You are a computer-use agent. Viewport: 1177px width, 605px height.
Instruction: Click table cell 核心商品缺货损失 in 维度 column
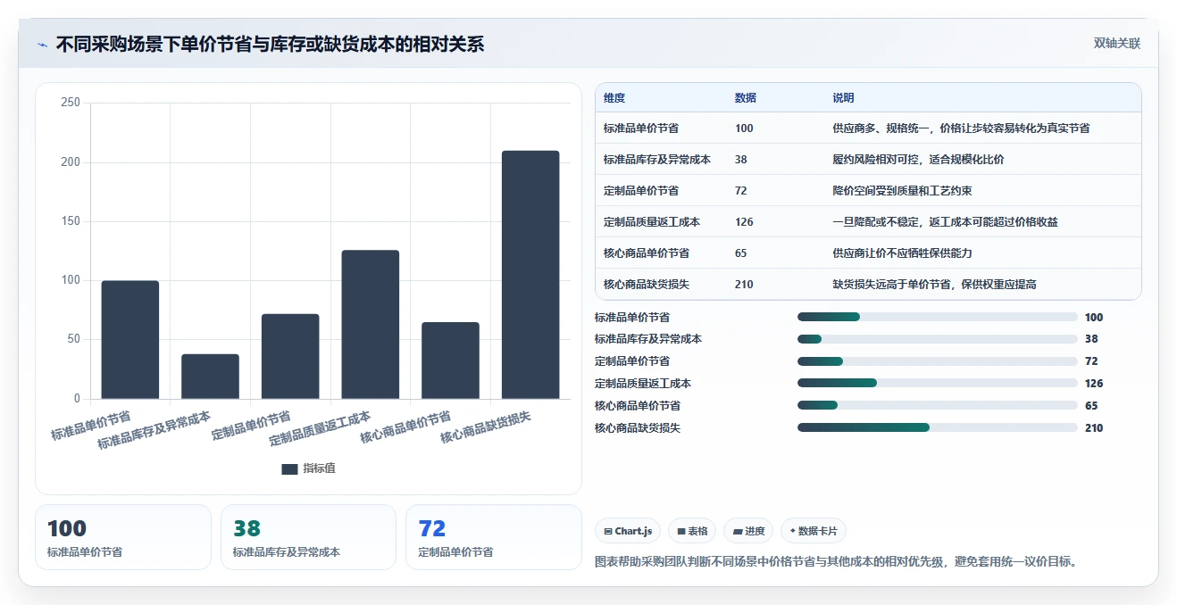tap(647, 285)
